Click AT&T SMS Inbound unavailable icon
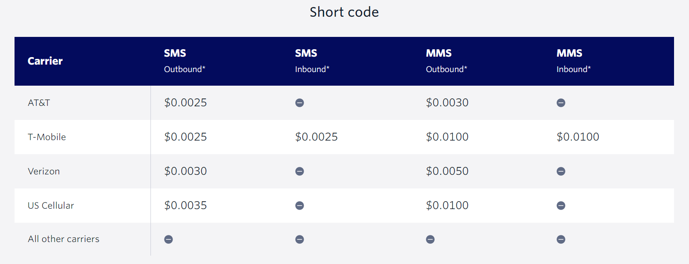689x264 pixels. click(x=300, y=103)
